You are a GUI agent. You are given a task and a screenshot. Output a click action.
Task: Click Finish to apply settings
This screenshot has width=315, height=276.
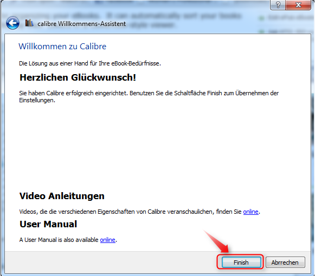[x=241, y=262]
